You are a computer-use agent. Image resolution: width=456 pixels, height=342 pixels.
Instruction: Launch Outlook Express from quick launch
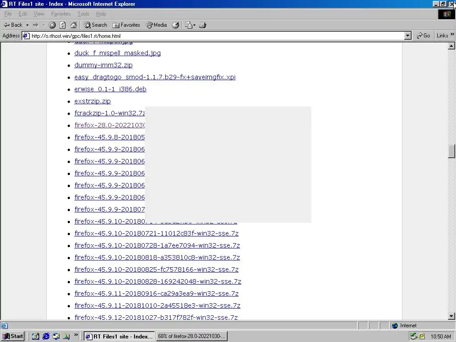56,337
